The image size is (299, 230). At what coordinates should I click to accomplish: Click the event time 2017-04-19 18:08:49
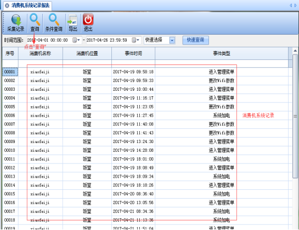click(133, 168)
